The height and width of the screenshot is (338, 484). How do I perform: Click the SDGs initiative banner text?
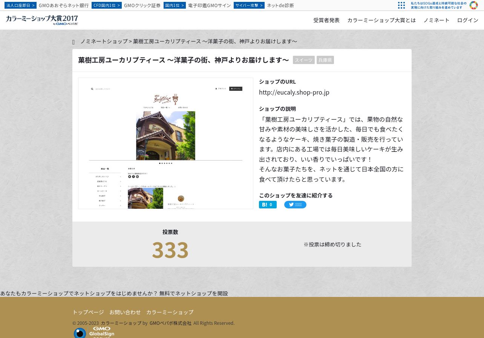point(438,5)
